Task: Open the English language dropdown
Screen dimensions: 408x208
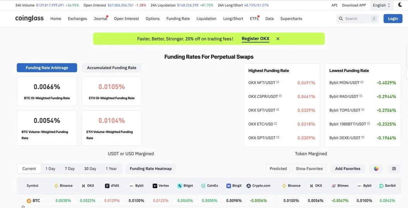Action: coord(381,5)
